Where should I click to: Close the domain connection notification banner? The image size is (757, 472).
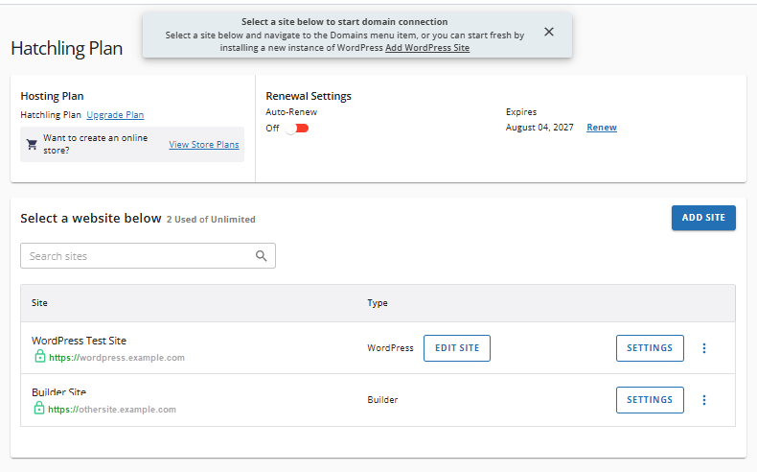point(549,32)
